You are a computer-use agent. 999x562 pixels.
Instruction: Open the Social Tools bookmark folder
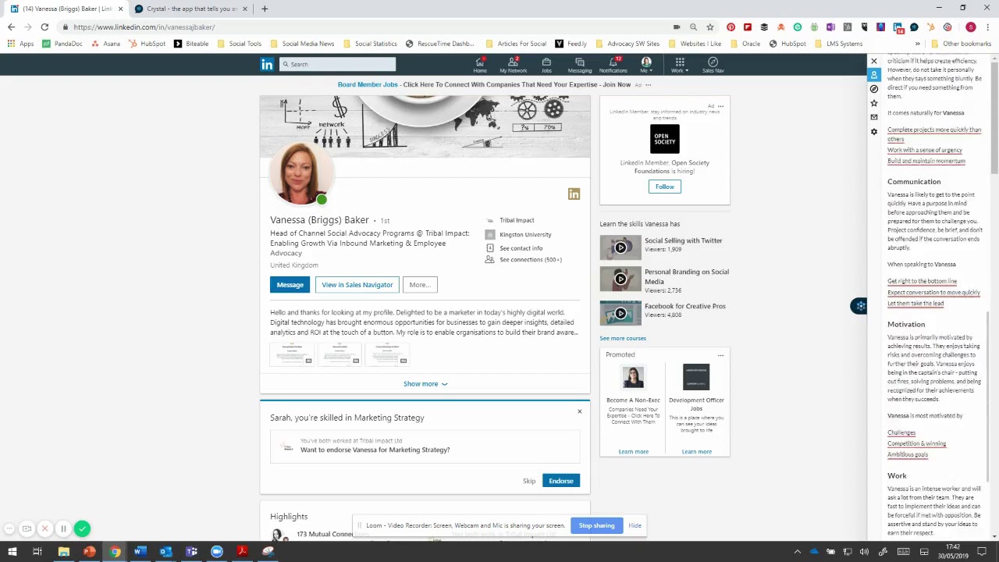(x=239, y=44)
